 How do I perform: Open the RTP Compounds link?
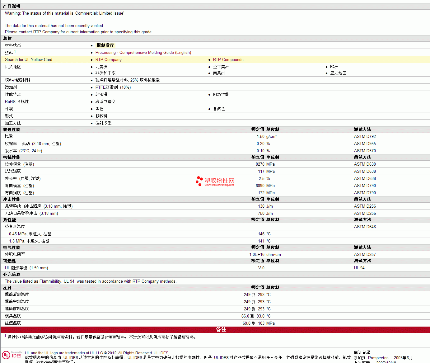228,60
